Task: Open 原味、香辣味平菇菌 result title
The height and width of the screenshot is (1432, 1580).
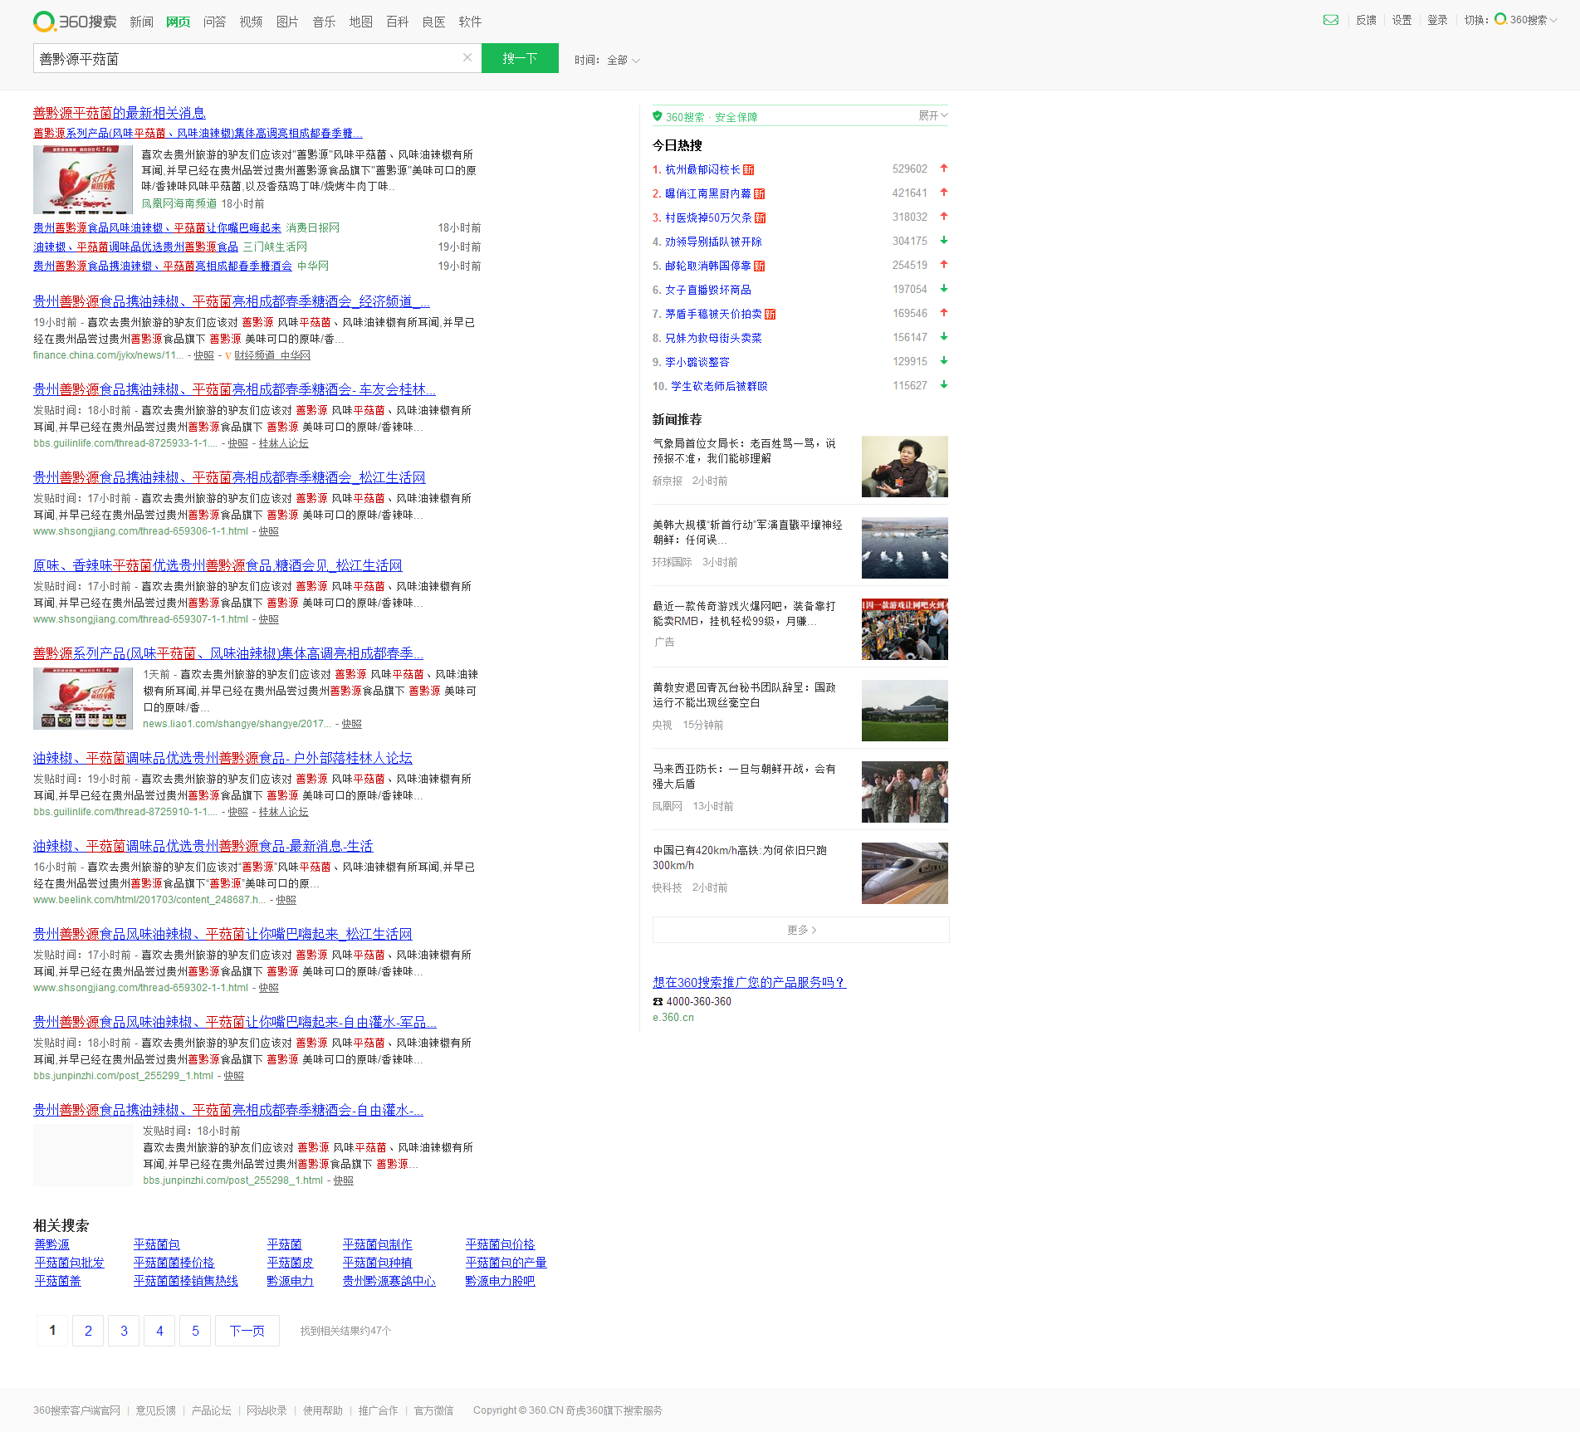Action: [x=218, y=565]
